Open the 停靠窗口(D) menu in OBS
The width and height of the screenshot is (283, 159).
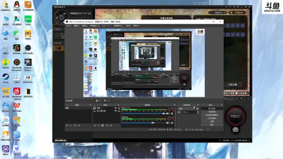coord(95,26)
